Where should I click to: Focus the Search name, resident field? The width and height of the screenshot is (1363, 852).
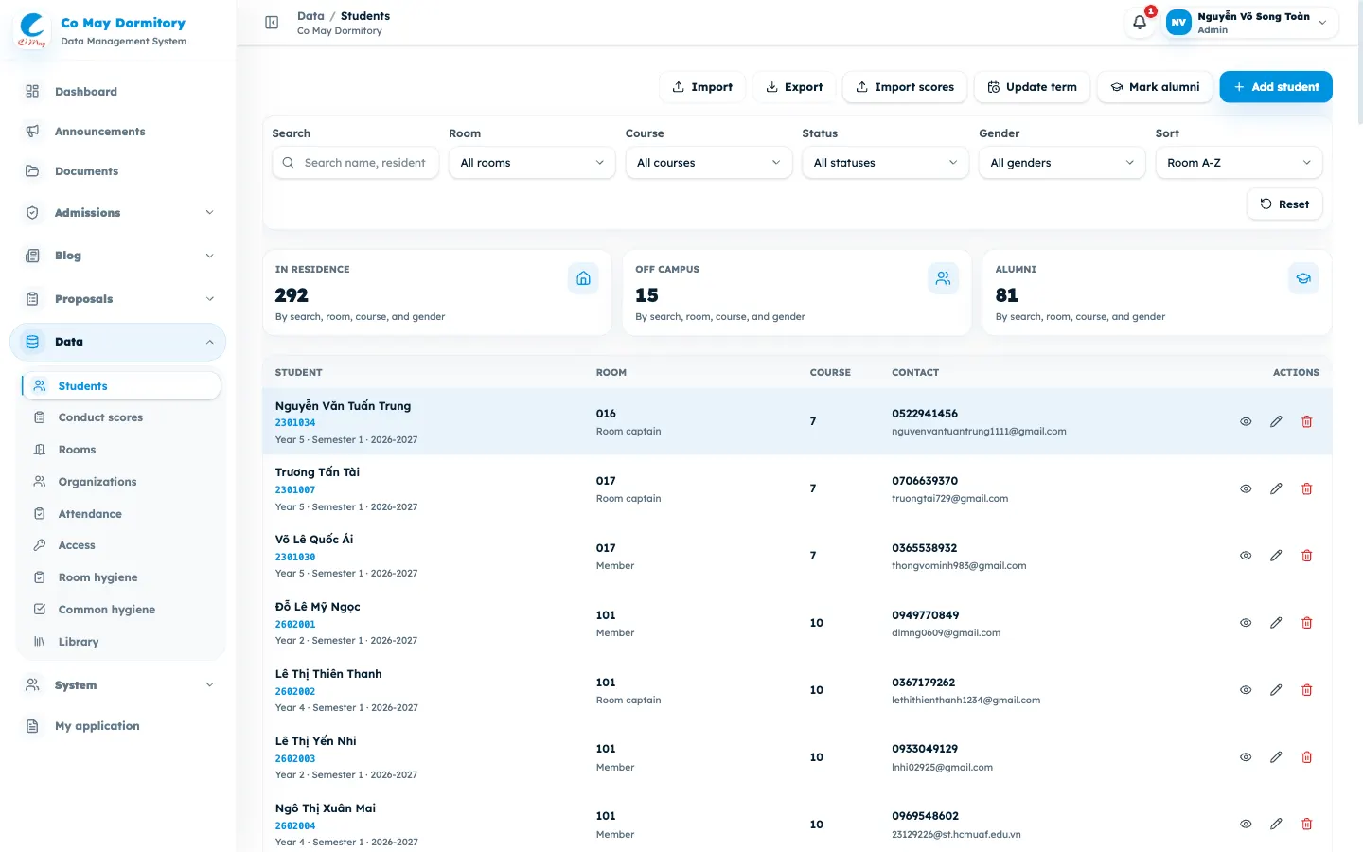pyautogui.click(x=355, y=163)
